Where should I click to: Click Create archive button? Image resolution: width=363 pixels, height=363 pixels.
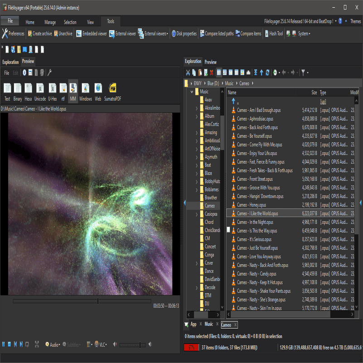pos(40,34)
